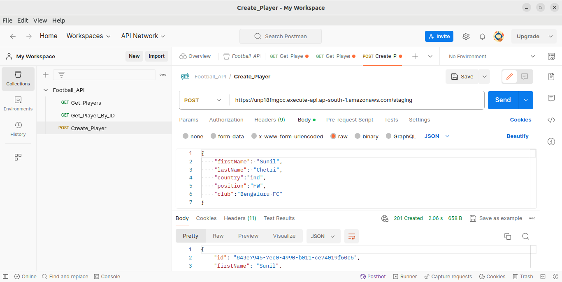This screenshot has width=562, height=282.
Task: Expand the No Environment selector
Action: 492,57
